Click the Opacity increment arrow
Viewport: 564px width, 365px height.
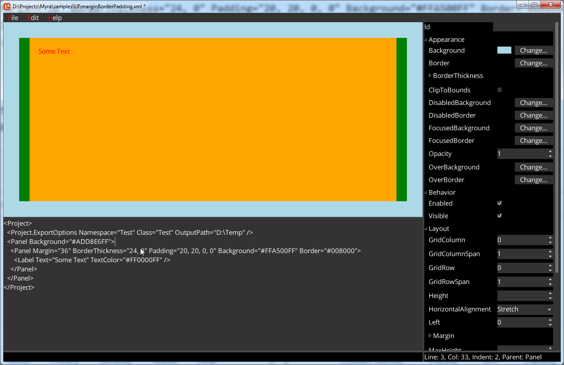click(x=550, y=151)
